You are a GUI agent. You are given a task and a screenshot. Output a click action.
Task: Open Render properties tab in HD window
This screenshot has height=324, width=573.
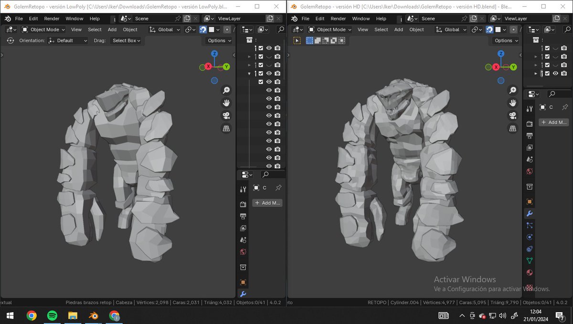(x=529, y=124)
